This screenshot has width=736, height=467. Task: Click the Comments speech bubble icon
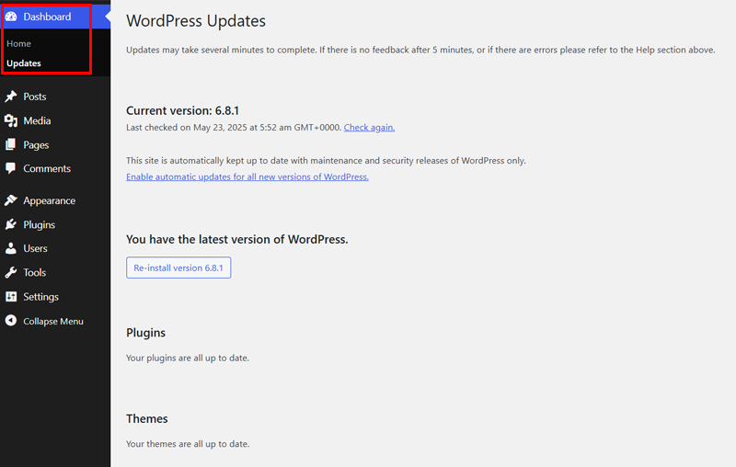(x=11, y=168)
